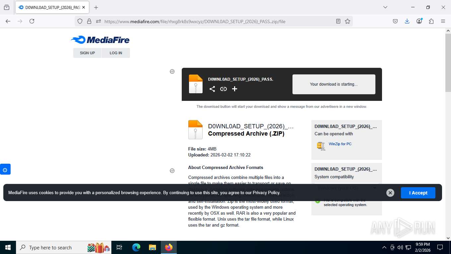The image size is (451, 254).
Task: Click the copy link chain icon
Action: tap(224, 89)
